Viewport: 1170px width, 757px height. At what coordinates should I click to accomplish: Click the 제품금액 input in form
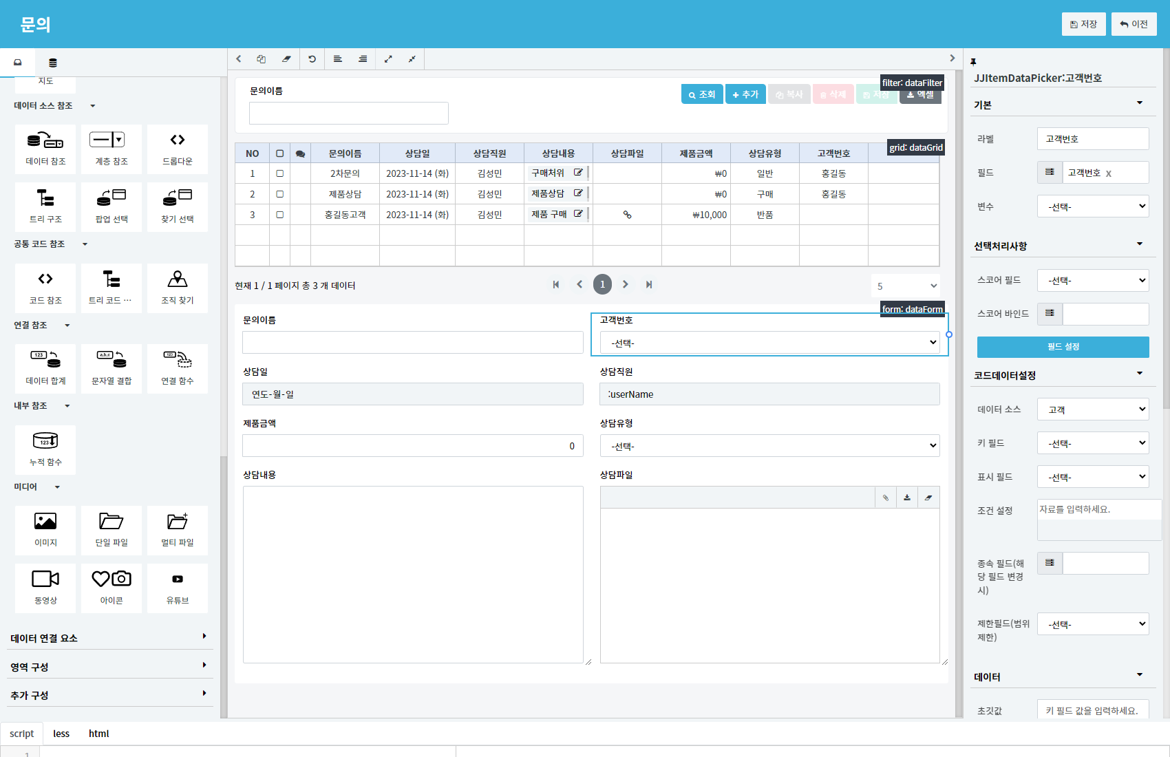click(413, 446)
